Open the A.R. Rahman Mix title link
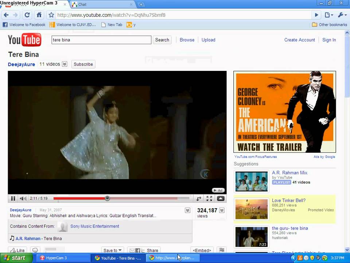The width and height of the screenshot is (350, 263). (x=289, y=173)
